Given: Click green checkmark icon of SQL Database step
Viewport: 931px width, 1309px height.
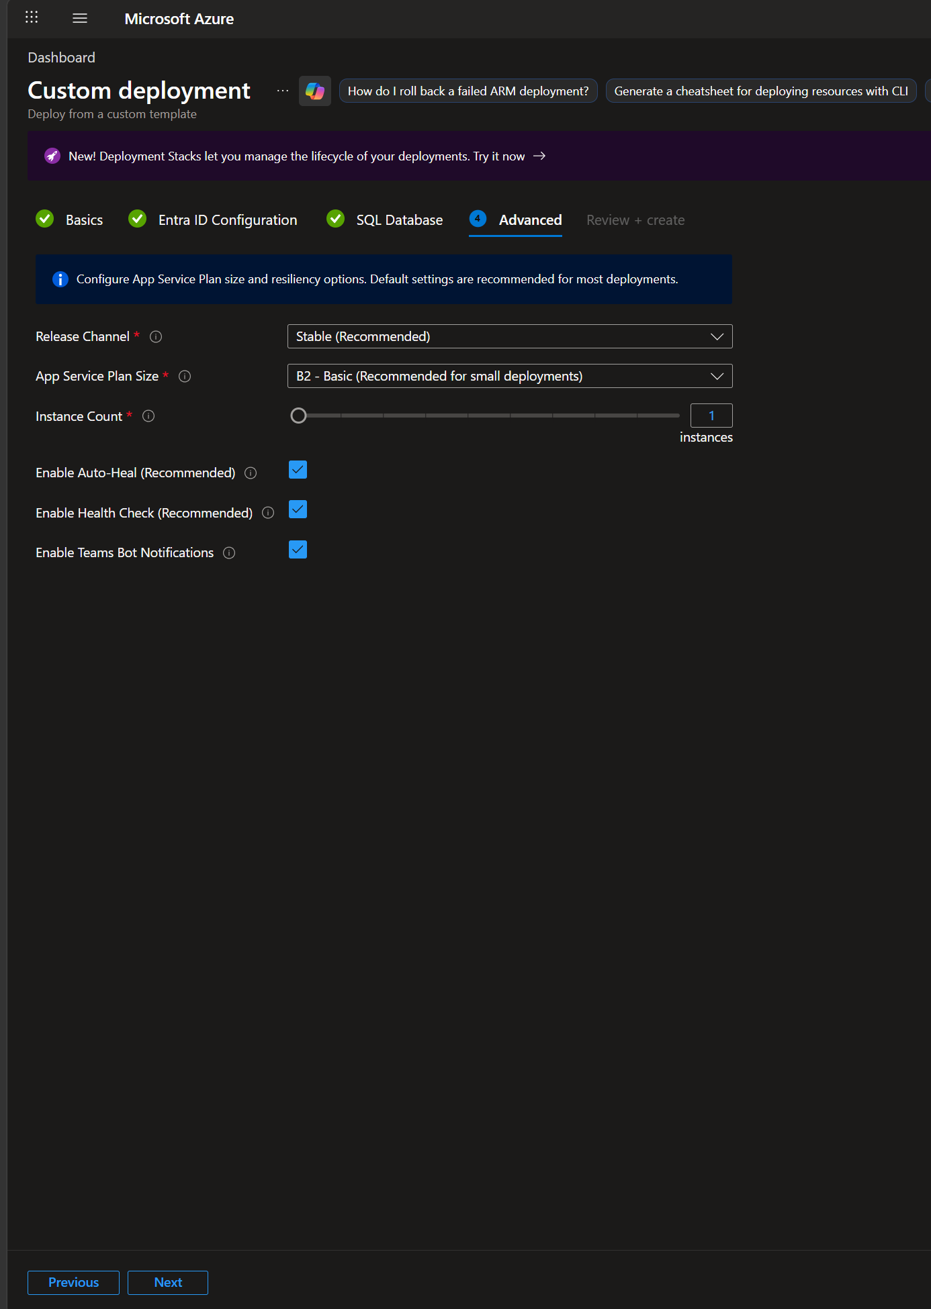Looking at the screenshot, I should (336, 219).
